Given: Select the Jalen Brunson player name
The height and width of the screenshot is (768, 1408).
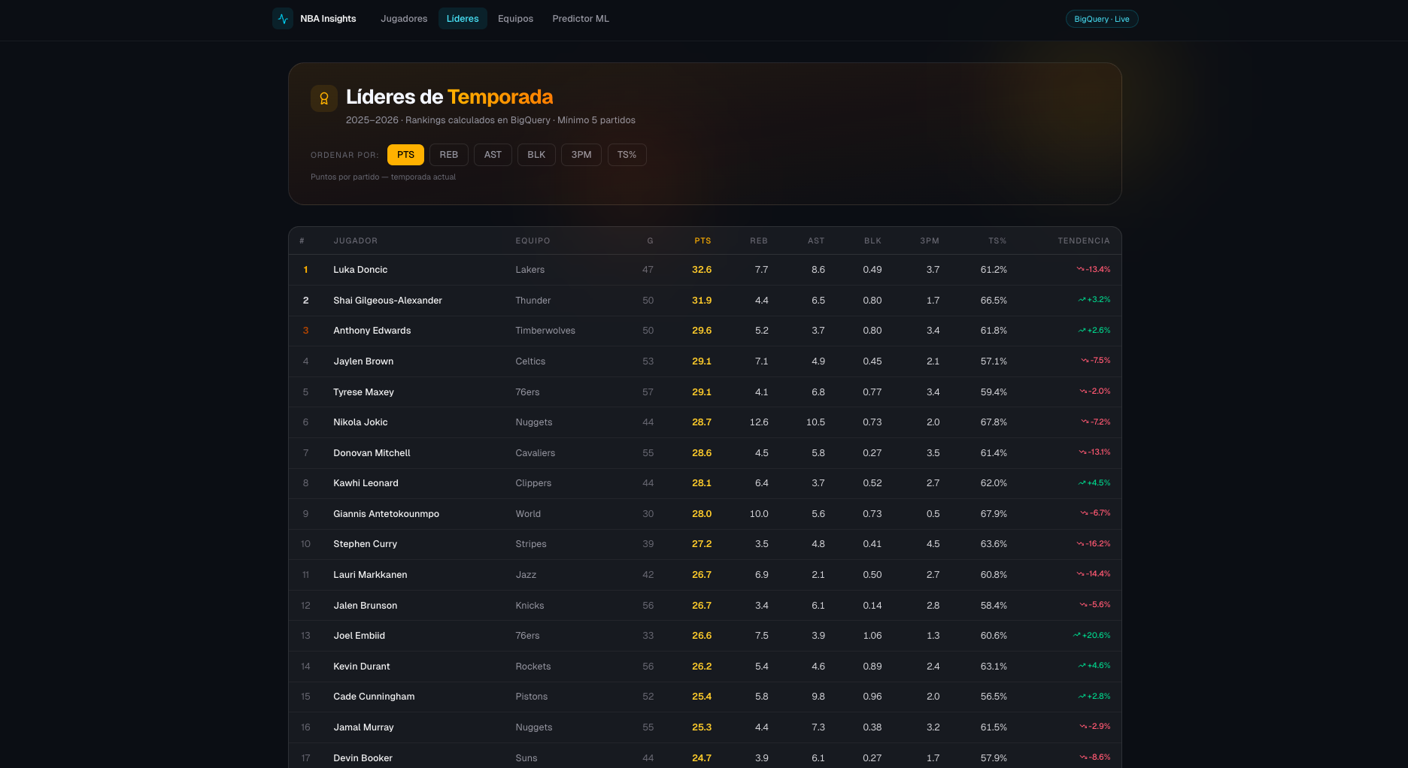Looking at the screenshot, I should coord(366,606).
